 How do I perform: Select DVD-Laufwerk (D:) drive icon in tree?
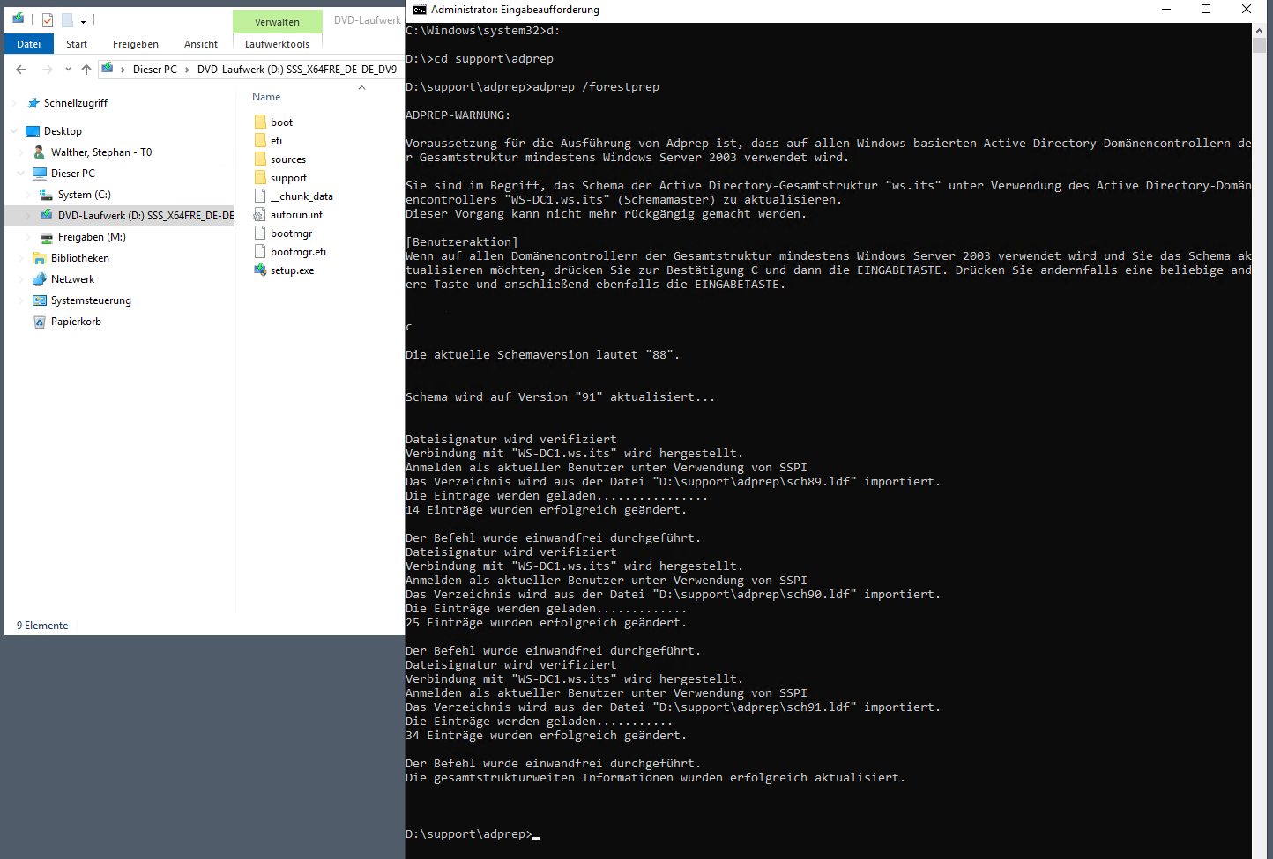47,216
